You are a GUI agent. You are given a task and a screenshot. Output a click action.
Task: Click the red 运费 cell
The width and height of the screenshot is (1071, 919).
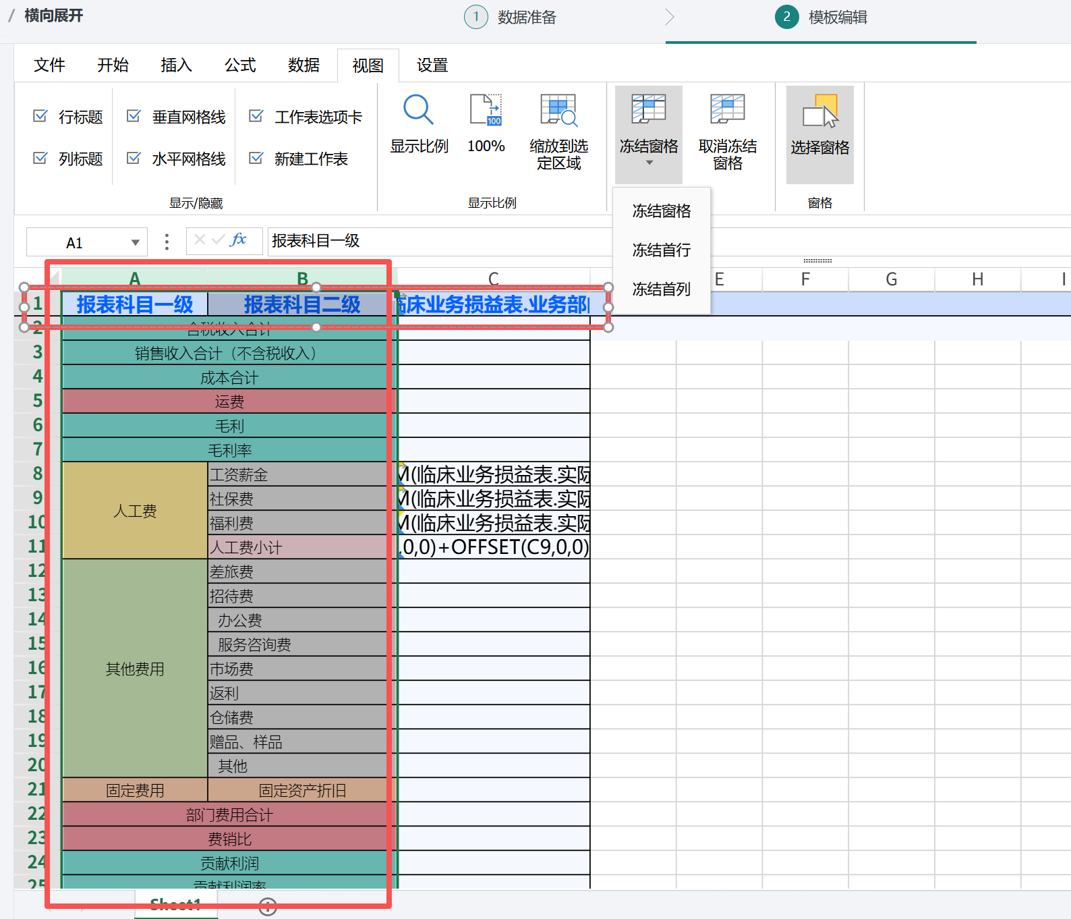point(229,401)
